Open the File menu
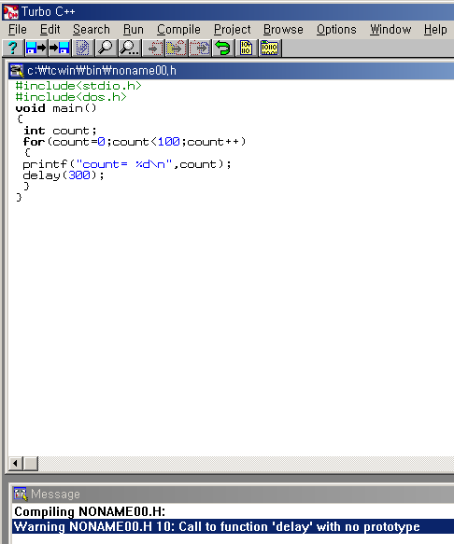The width and height of the screenshot is (454, 544). tap(18, 30)
